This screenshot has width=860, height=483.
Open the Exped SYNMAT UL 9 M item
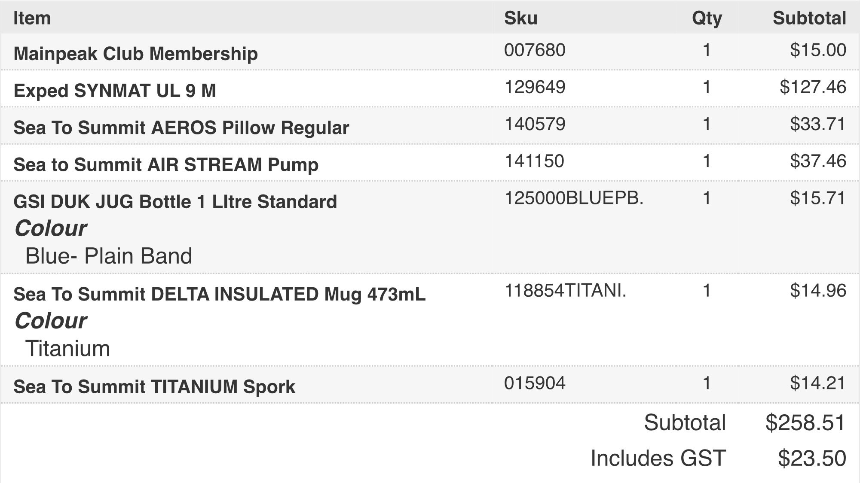[x=115, y=91]
